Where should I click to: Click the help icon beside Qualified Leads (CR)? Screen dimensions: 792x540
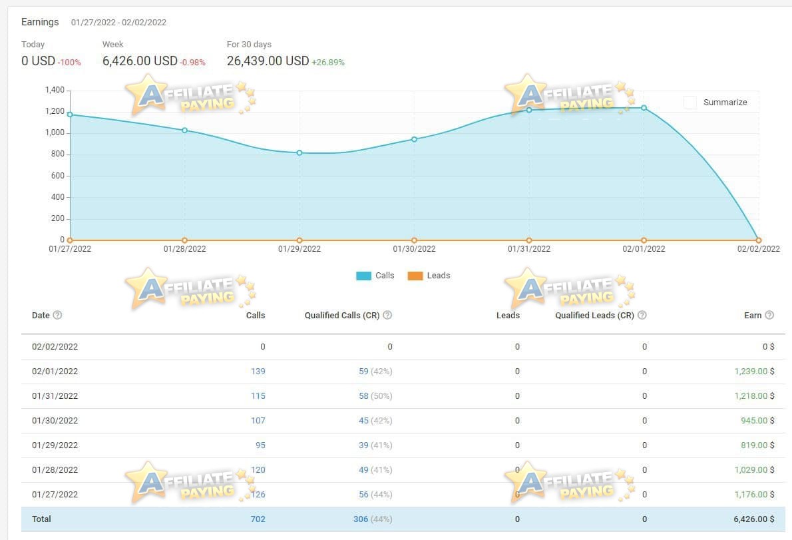click(642, 315)
